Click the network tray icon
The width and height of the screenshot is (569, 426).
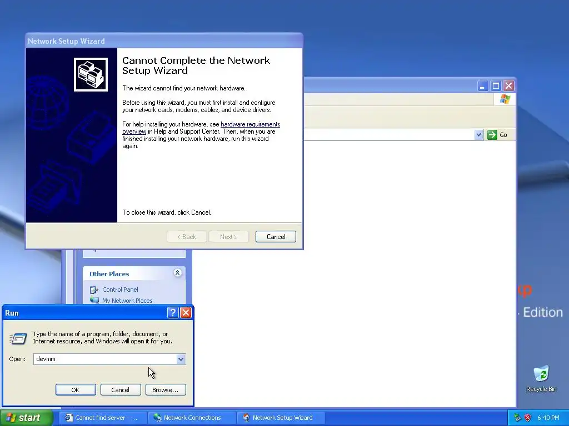[x=517, y=418]
